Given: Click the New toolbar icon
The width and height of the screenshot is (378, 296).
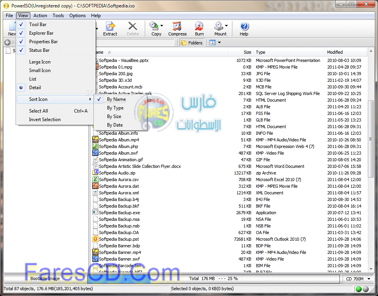Looking at the screenshot, I should [x=12, y=26].
